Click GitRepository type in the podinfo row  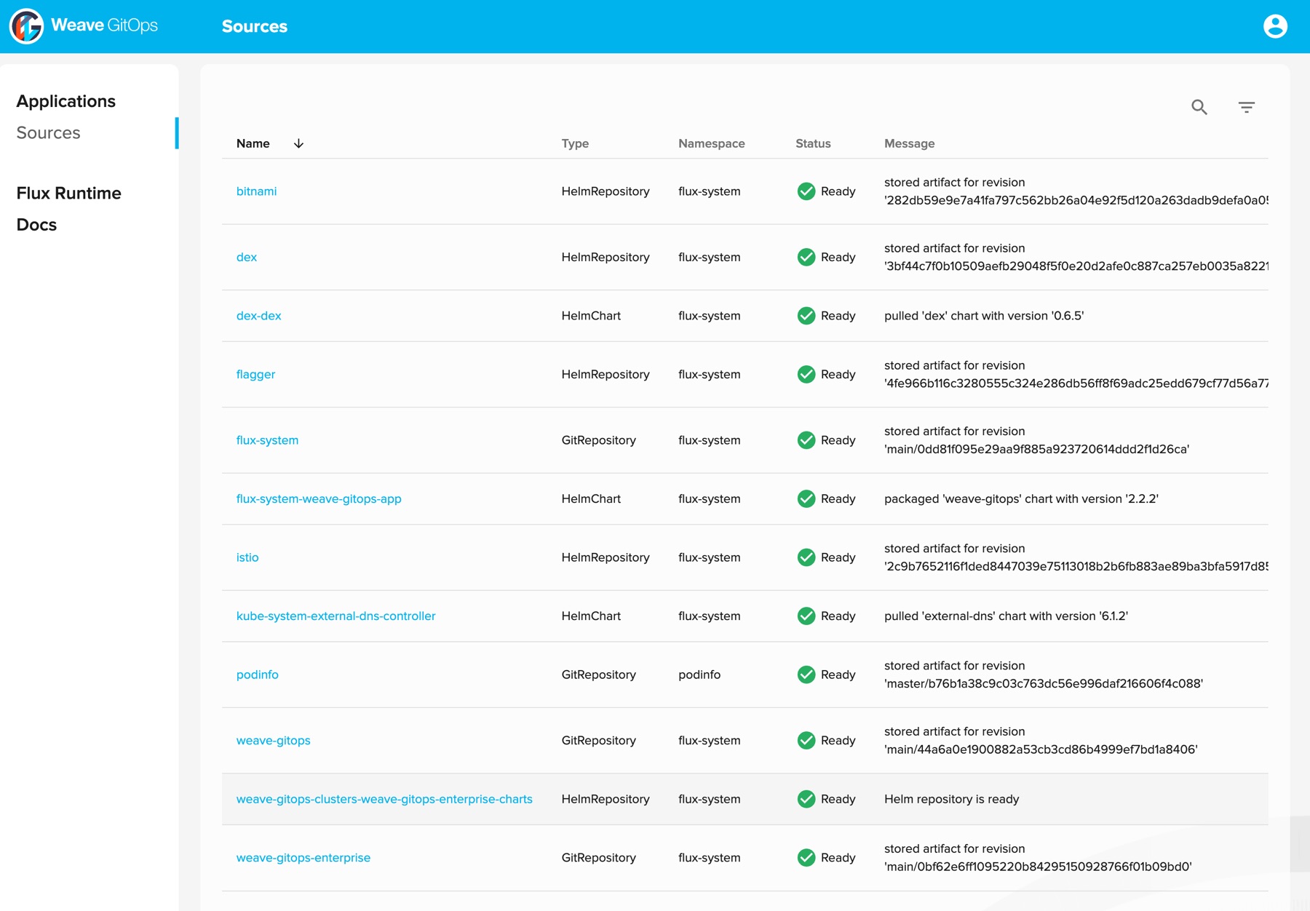point(598,675)
